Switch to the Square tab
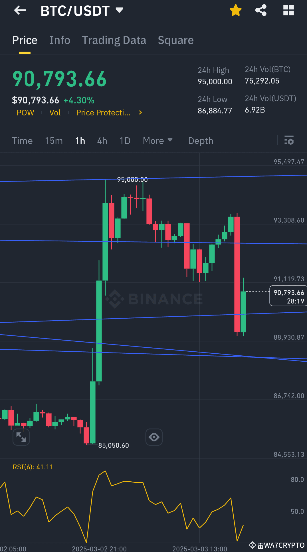307x552 pixels. 175,40
